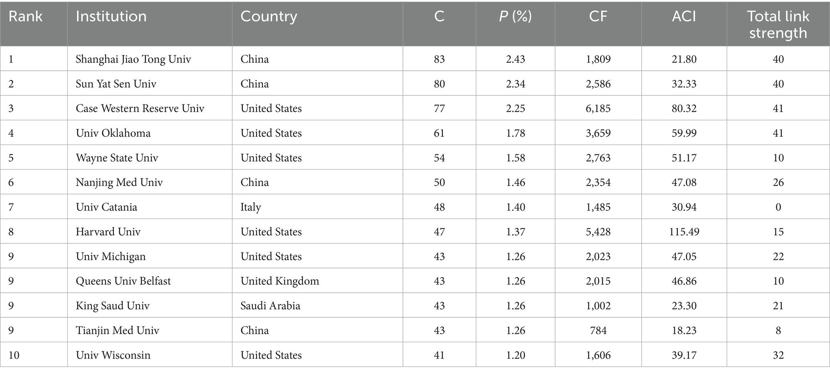Click the Univ Wisconsin institution cell
The width and height of the screenshot is (830, 374).
pyautogui.click(x=113, y=355)
